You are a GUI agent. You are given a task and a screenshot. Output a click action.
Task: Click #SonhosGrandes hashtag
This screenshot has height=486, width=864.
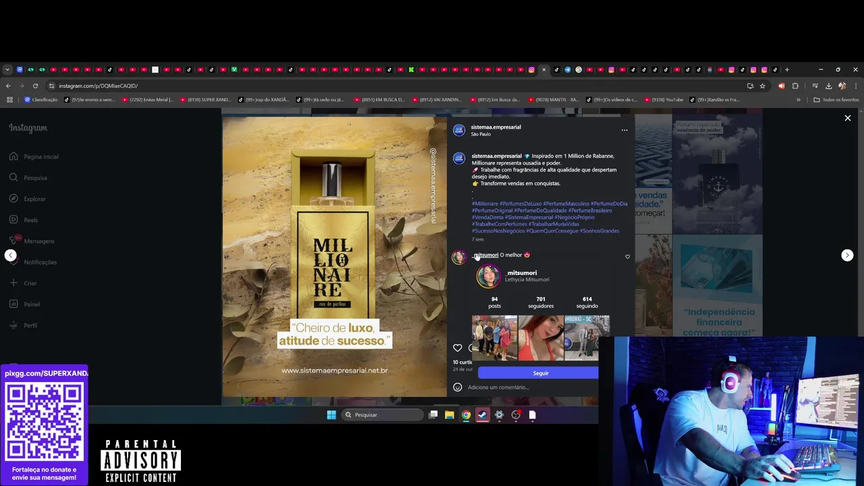[x=599, y=231]
